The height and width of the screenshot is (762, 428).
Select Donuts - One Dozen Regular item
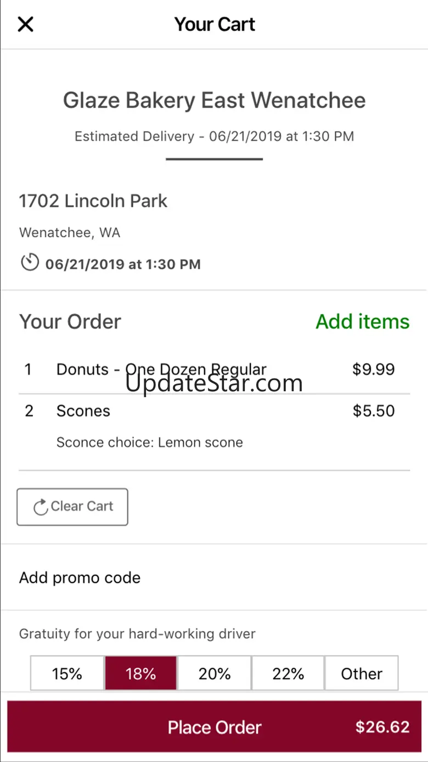click(x=161, y=369)
